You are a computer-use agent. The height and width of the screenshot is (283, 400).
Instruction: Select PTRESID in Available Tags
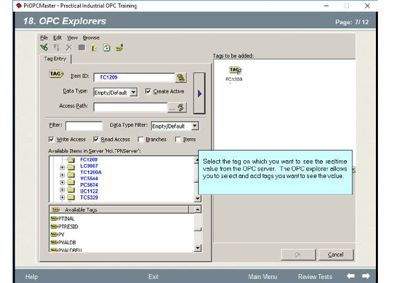point(68,226)
